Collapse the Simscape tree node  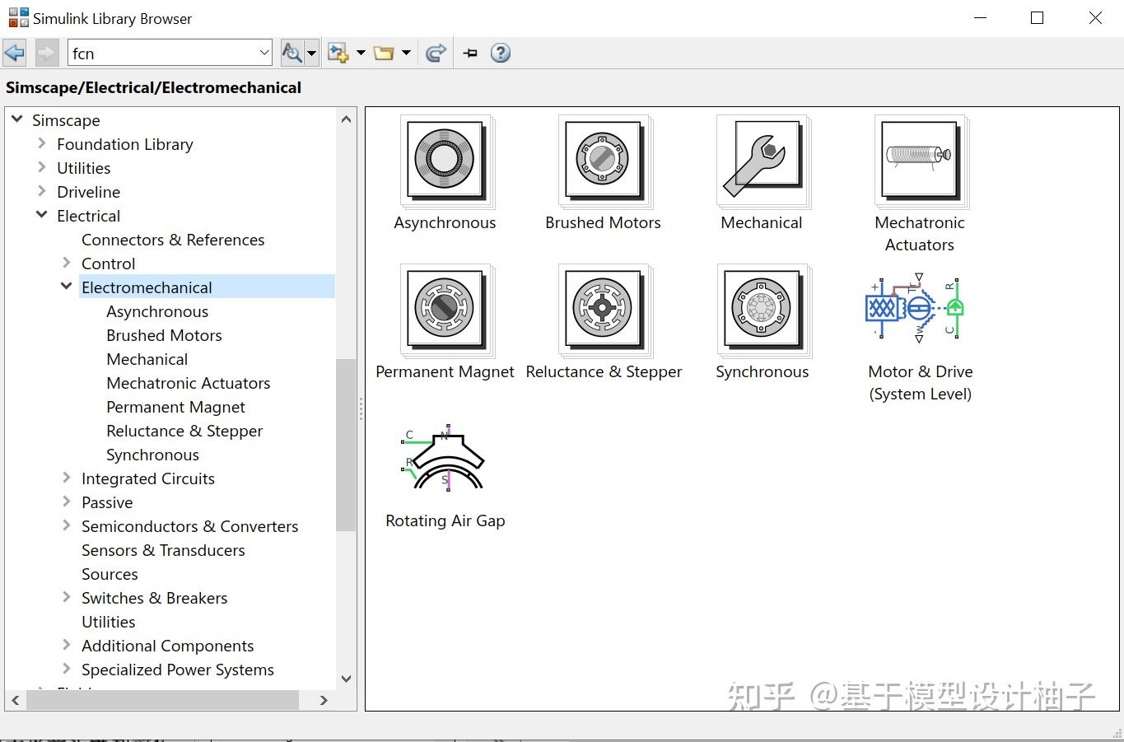coord(16,119)
